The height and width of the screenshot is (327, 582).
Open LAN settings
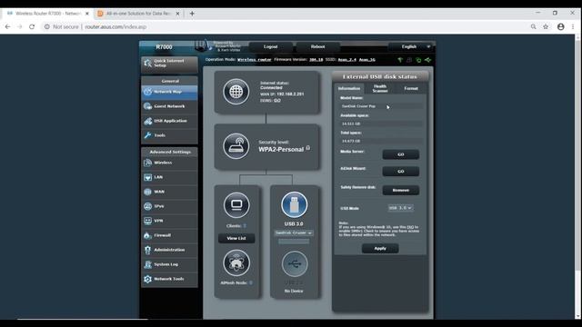click(169, 177)
